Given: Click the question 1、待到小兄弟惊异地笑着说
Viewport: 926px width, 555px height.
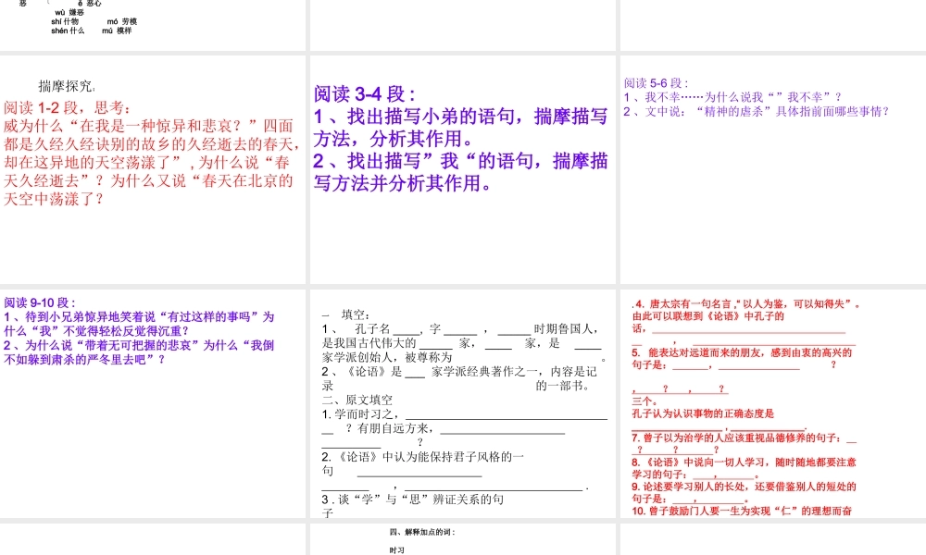Looking at the screenshot, I should 140,316.
